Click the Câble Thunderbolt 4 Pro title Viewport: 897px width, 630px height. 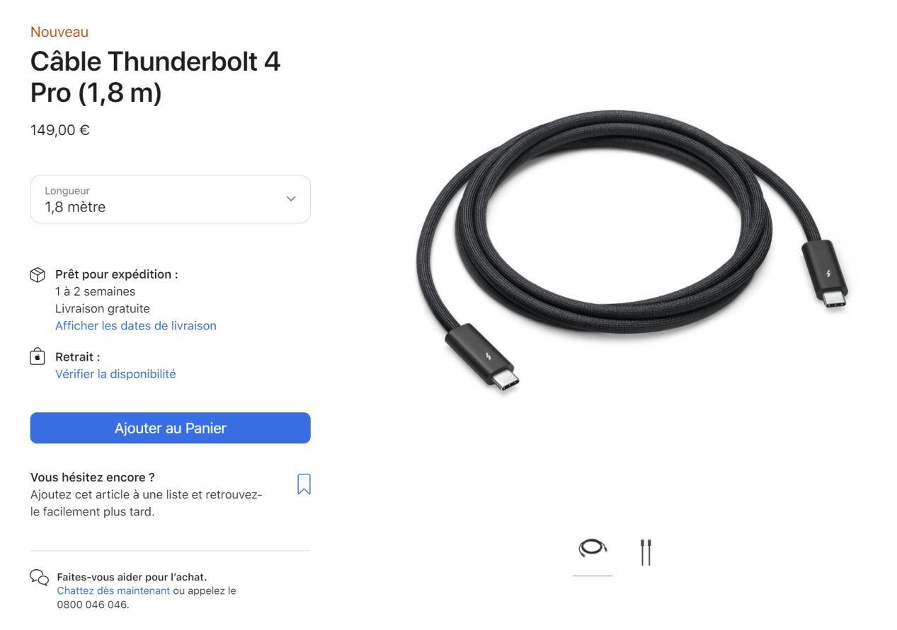point(155,77)
